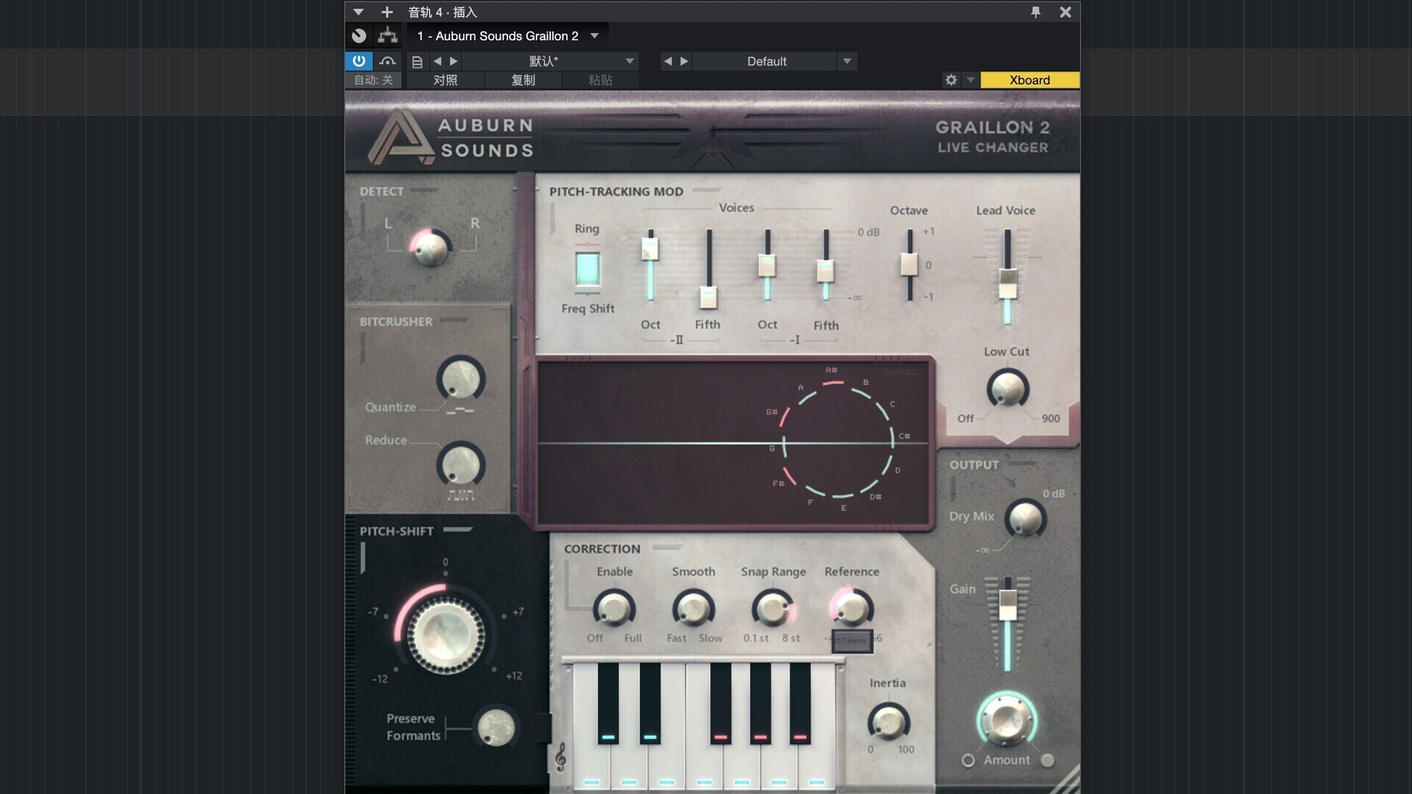The image size is (1412, 794).
Task: Click the Inertia knob
Action: pyautogui.click(x=888, y=722)
